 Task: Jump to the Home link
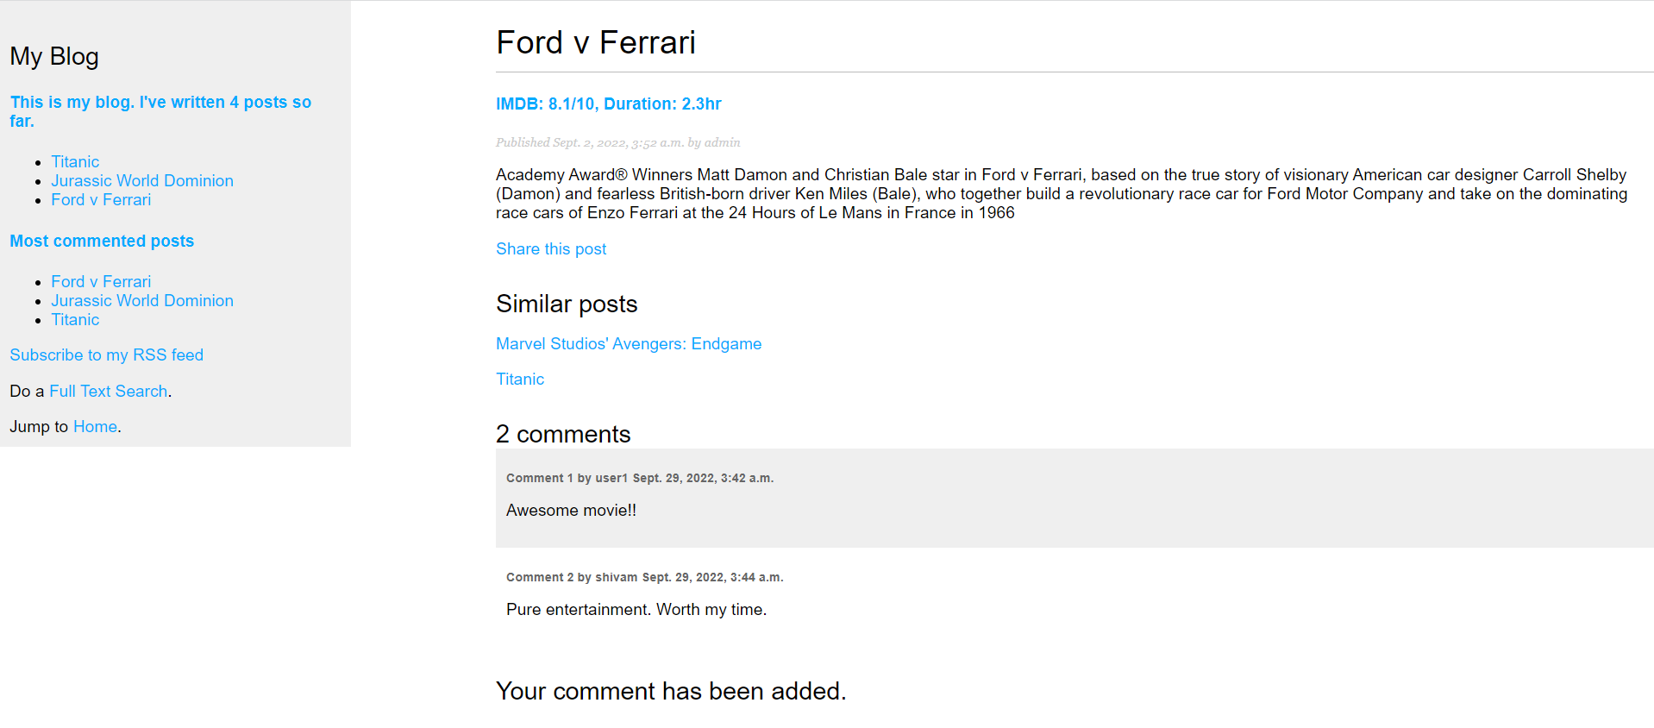(95, 427)
